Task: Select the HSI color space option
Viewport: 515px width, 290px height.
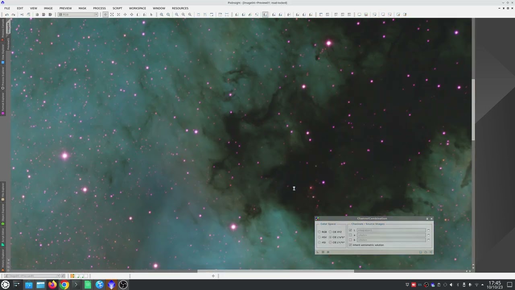Action: click(319, 242)
